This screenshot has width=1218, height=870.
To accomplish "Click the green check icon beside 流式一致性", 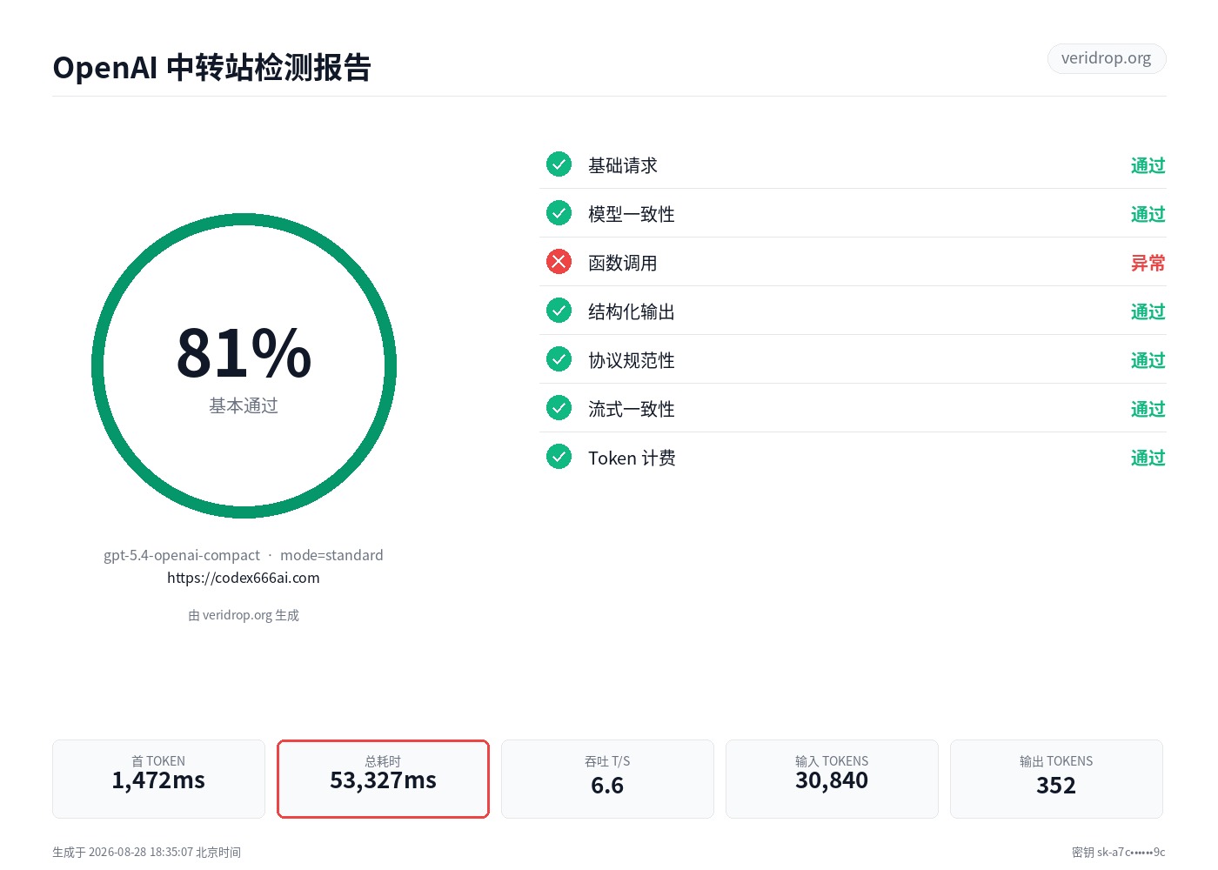I will (x=559, y=408).
